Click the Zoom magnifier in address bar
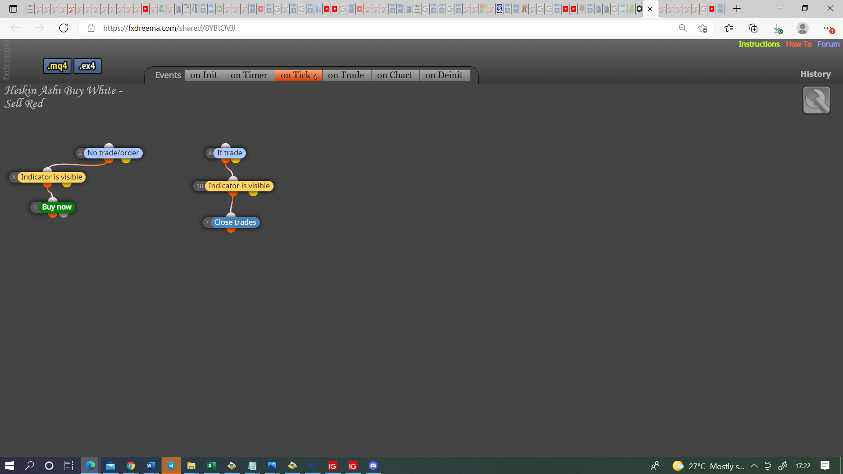Screen dimensions: 843x474 tap(682, 28)
